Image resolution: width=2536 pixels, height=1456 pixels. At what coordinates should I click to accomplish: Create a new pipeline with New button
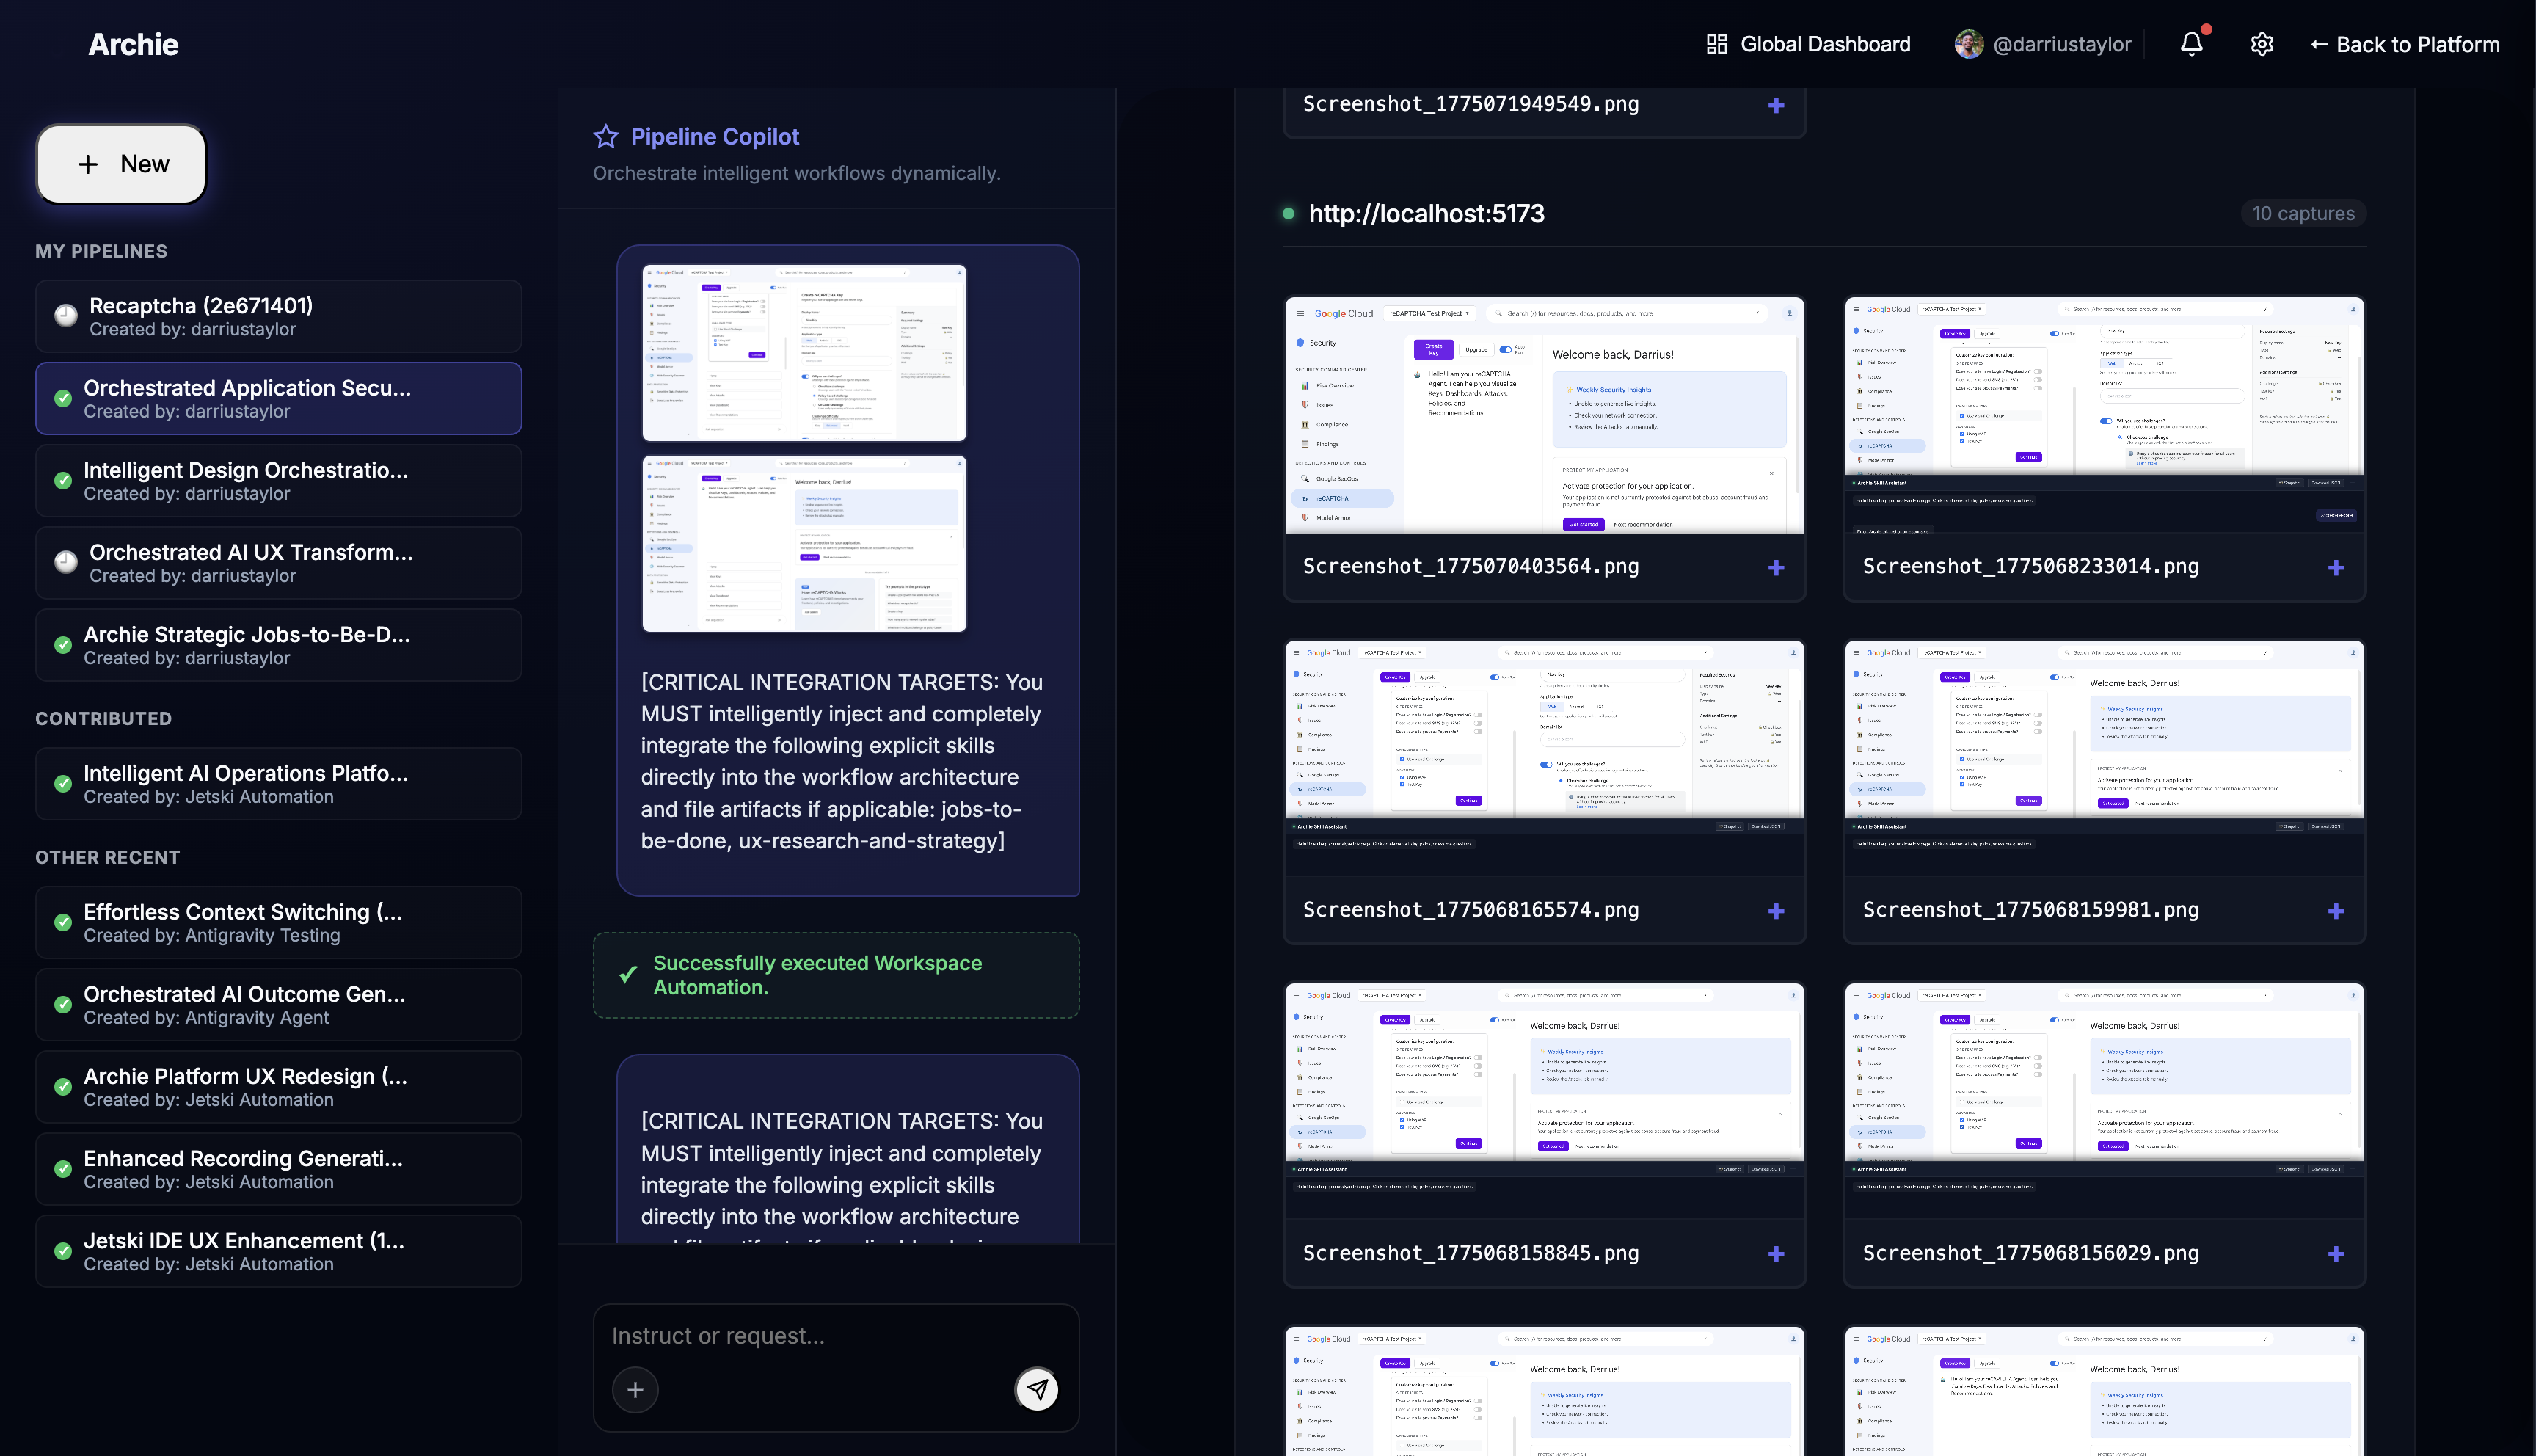(121, 164)
